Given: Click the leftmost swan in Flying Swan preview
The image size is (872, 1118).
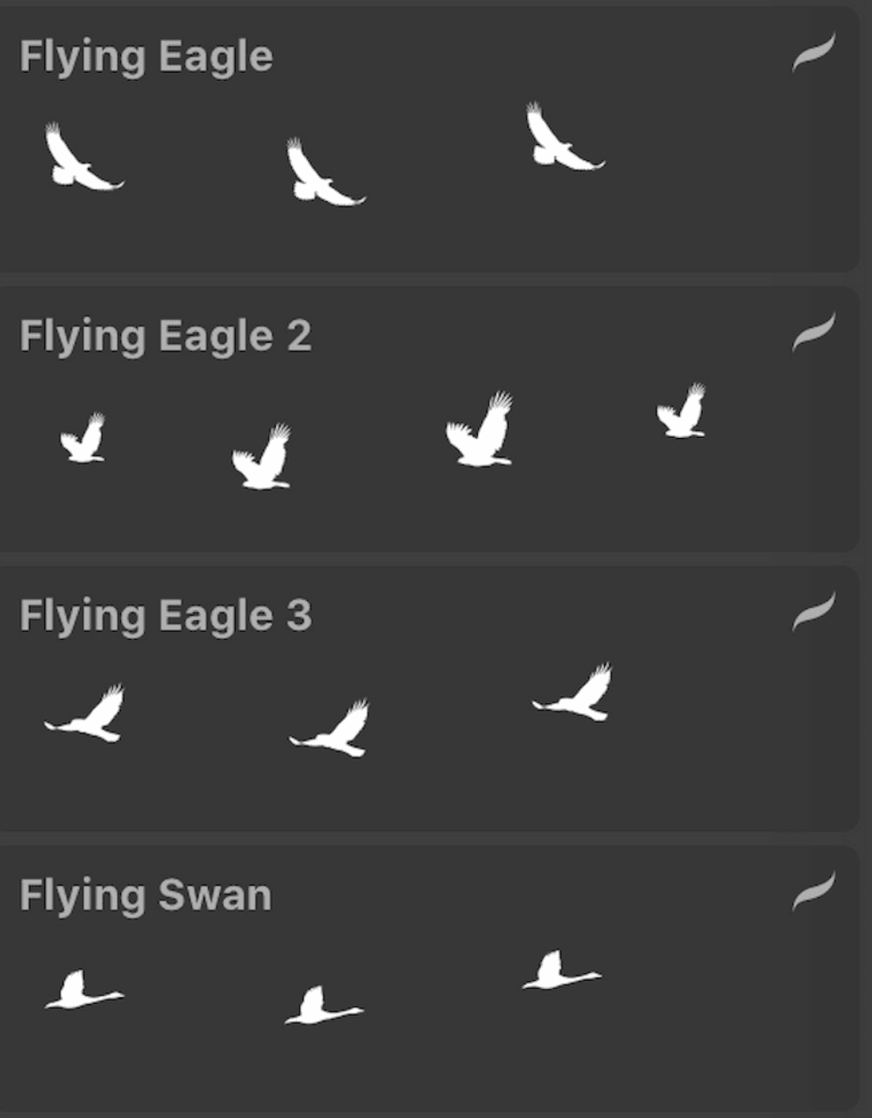Looking at the screenshot, I should click(80, 992).
